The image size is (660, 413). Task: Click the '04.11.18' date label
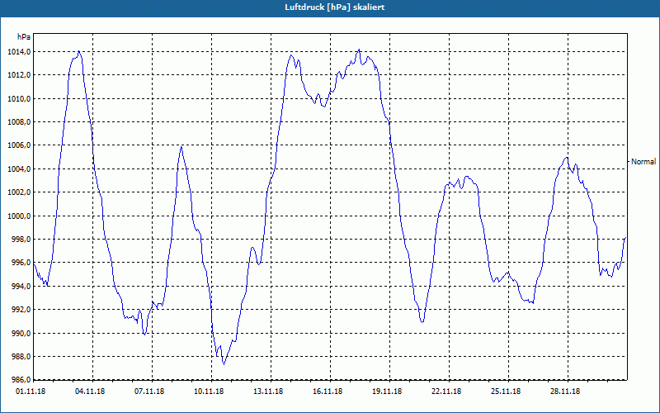90,392
